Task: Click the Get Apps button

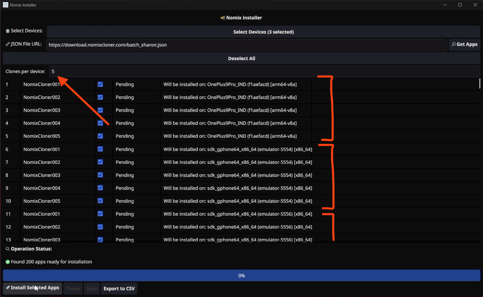Action: [x=465, y=44]
